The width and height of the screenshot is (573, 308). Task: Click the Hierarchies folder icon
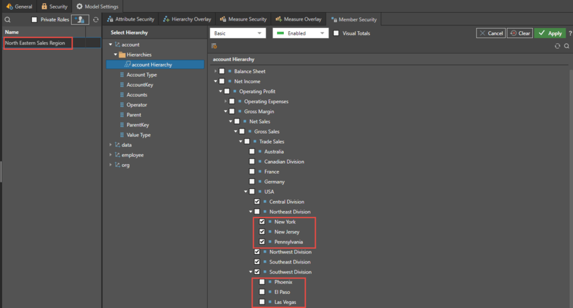tap(122, 55)
